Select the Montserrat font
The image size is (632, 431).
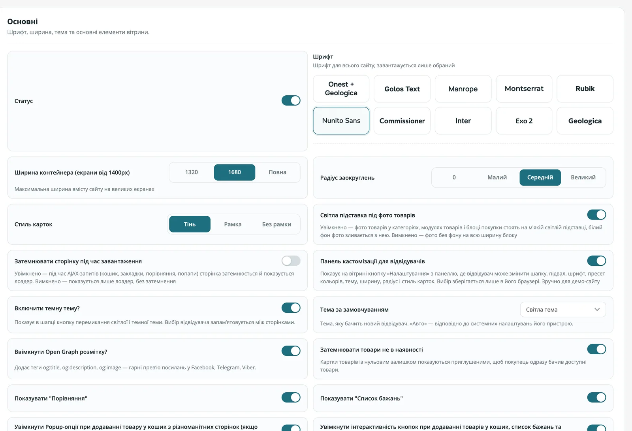pyautogui.click(x=524, y=89)
